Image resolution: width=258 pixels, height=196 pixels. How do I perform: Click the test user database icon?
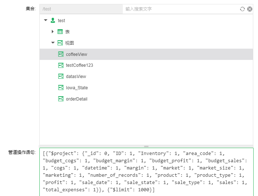pyautogui.click(x=53, y=21)
